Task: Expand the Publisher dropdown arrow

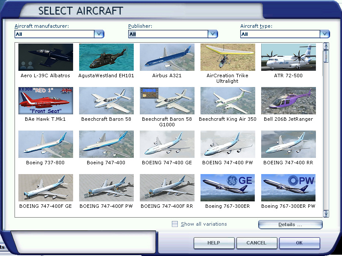Action: (x=212, y=34)
